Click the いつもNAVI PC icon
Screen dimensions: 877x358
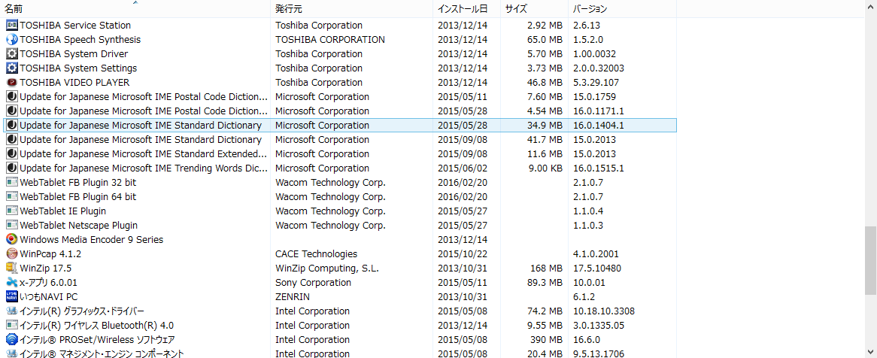(x=11, y=296)
